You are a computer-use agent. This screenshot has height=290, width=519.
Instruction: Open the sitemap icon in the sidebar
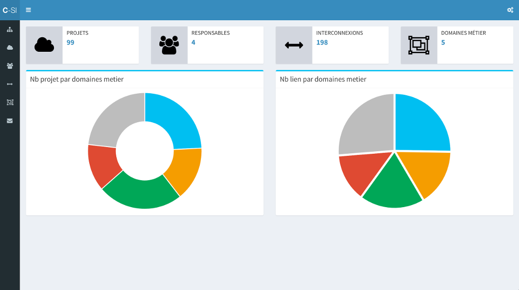10,30
